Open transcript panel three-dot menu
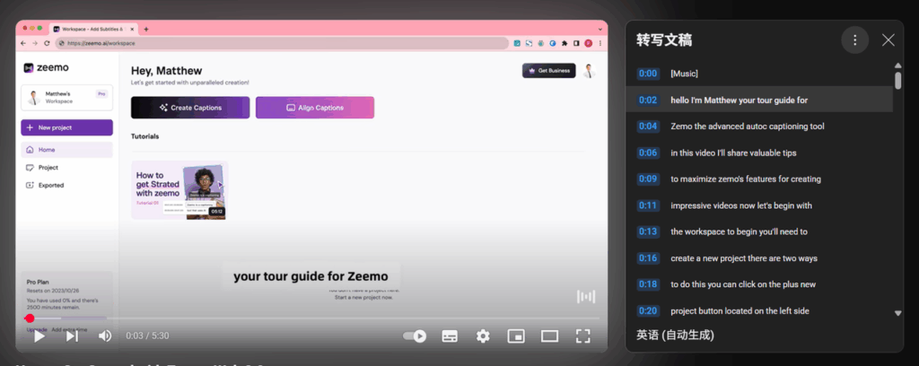 click(855, 39)
